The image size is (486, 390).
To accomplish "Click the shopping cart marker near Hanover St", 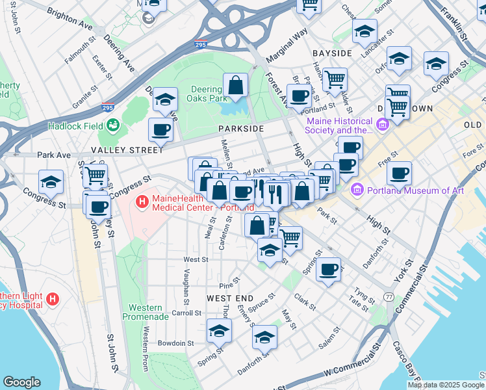I will click(335, 82).
